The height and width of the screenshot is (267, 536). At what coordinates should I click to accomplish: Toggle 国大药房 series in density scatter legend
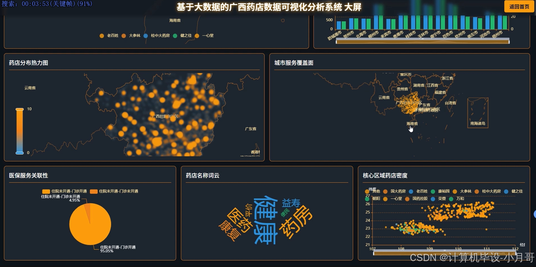coord(394,191)
